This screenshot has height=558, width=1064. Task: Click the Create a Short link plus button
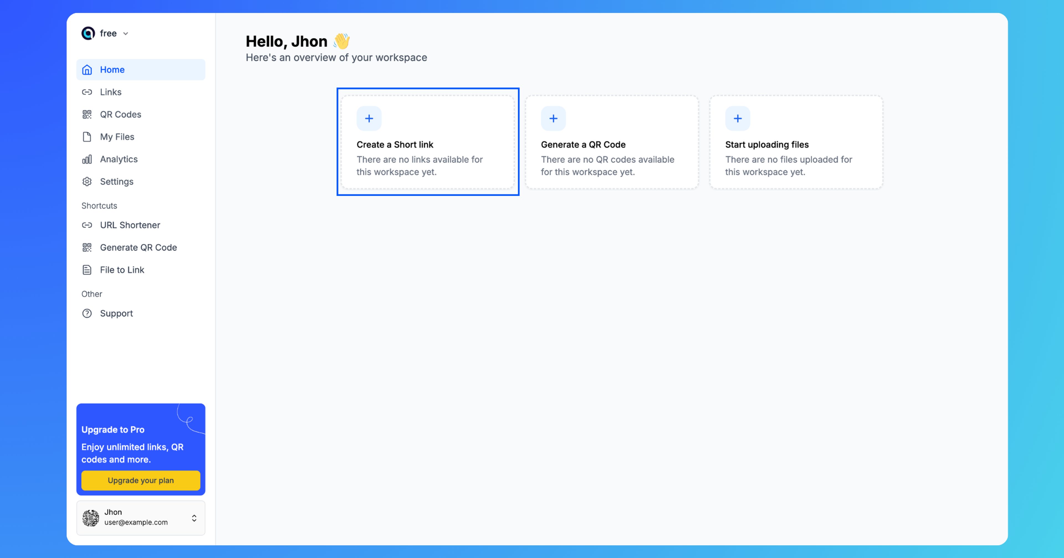[x=369, y=118]
